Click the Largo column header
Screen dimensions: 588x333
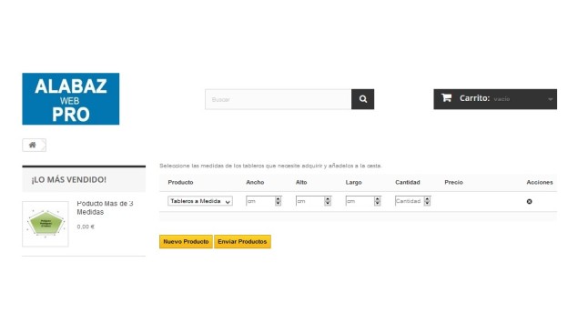click(x=353, y=182)
